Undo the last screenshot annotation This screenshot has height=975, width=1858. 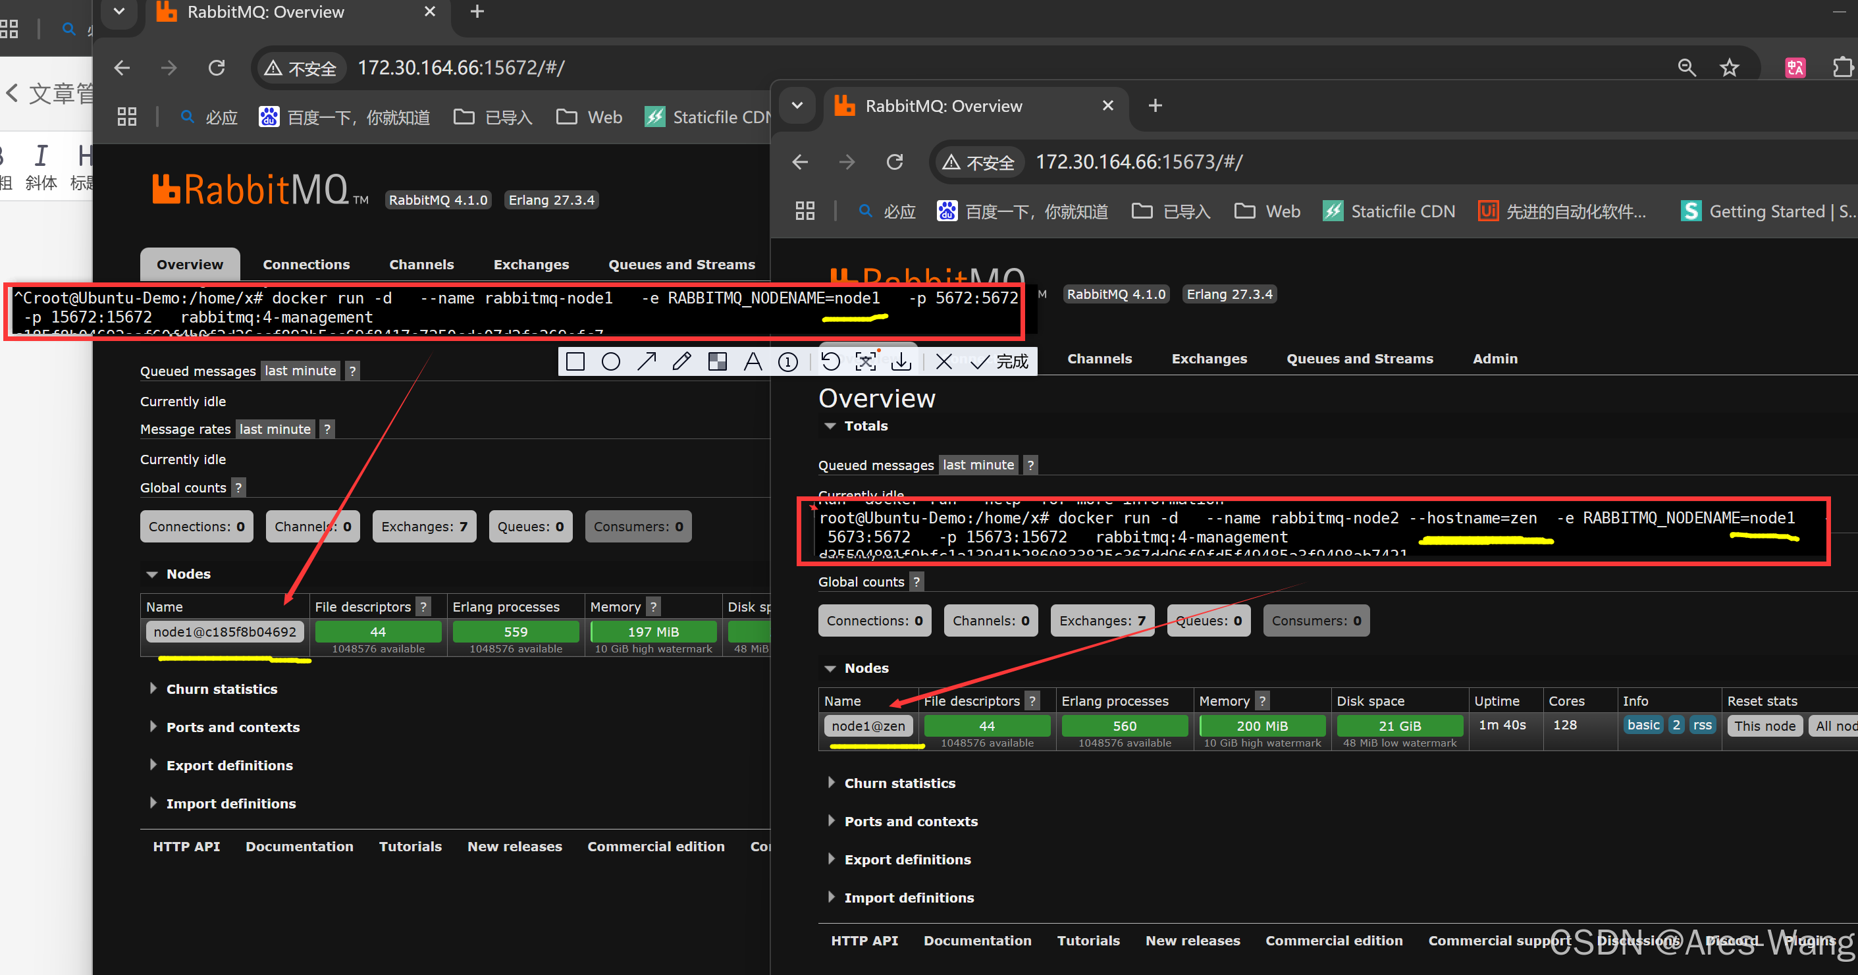[830, 361]
